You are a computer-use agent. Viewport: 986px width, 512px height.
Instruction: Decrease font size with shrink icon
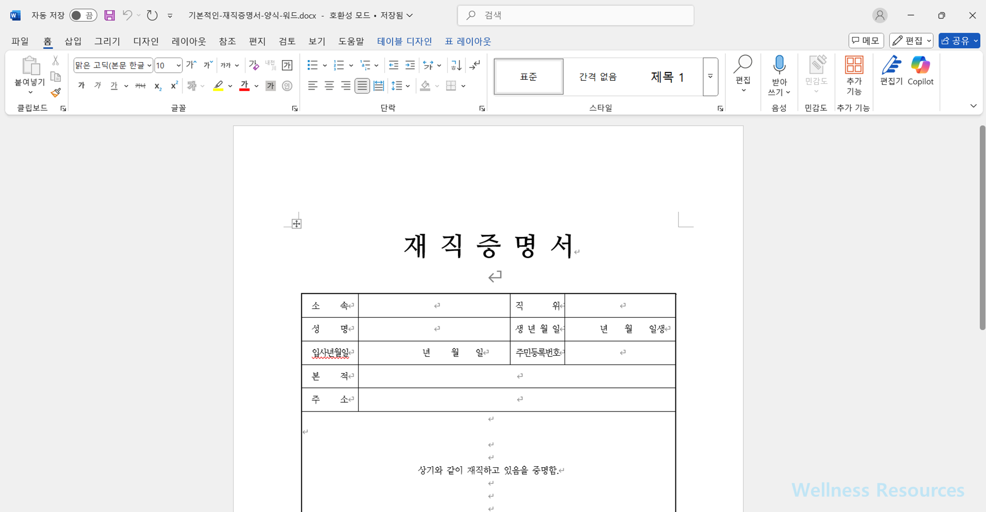pos(208,65)
